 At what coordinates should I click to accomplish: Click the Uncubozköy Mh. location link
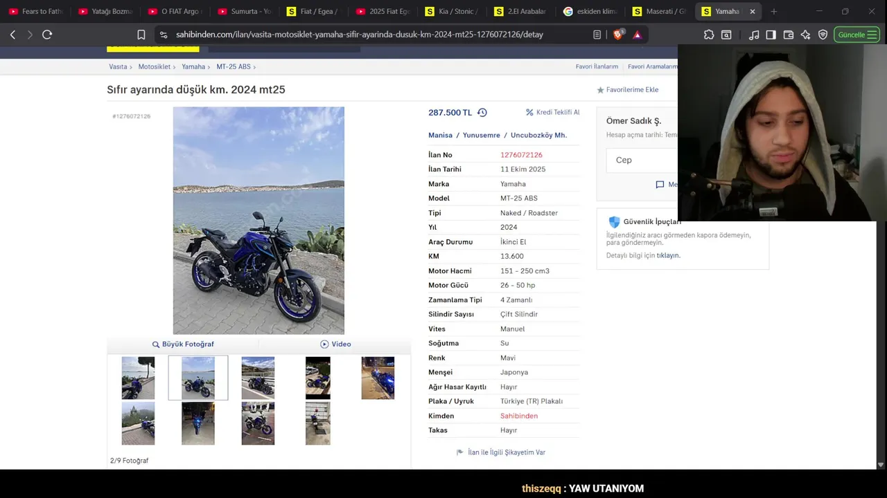538,135
